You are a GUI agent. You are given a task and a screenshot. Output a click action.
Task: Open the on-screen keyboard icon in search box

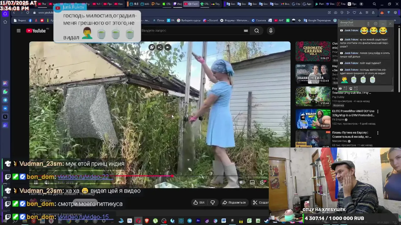coord(246,31)
